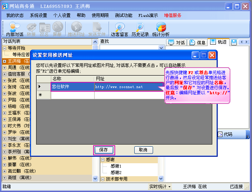This screenshot has width=252, height=192.
Task: Collapse the 感谢 quick reply group
Action: [x=103, y=160]
